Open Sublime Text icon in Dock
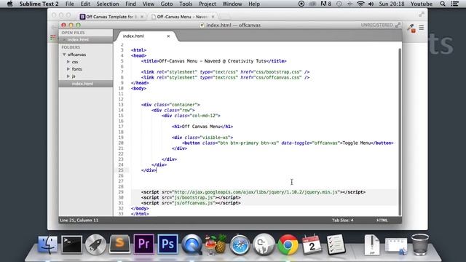 (x=119, y=245)
